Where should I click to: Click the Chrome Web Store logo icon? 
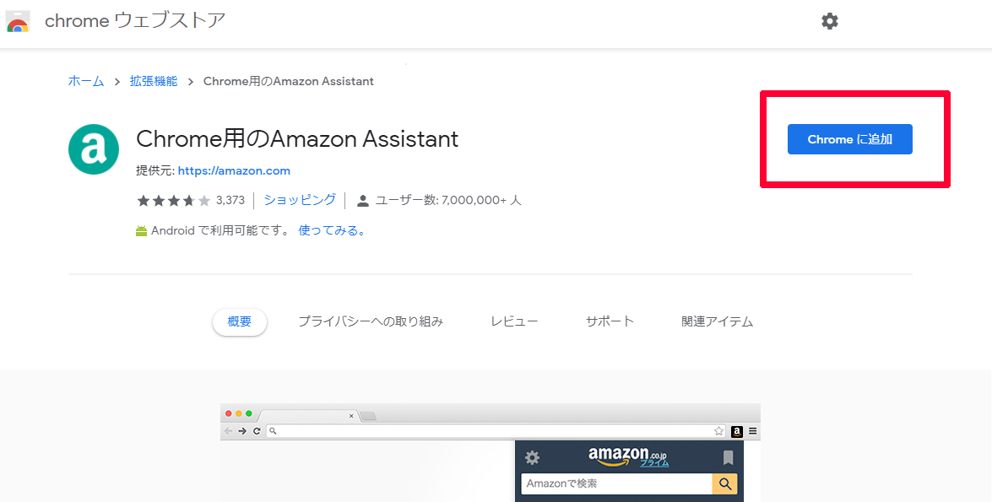(17, 21)
